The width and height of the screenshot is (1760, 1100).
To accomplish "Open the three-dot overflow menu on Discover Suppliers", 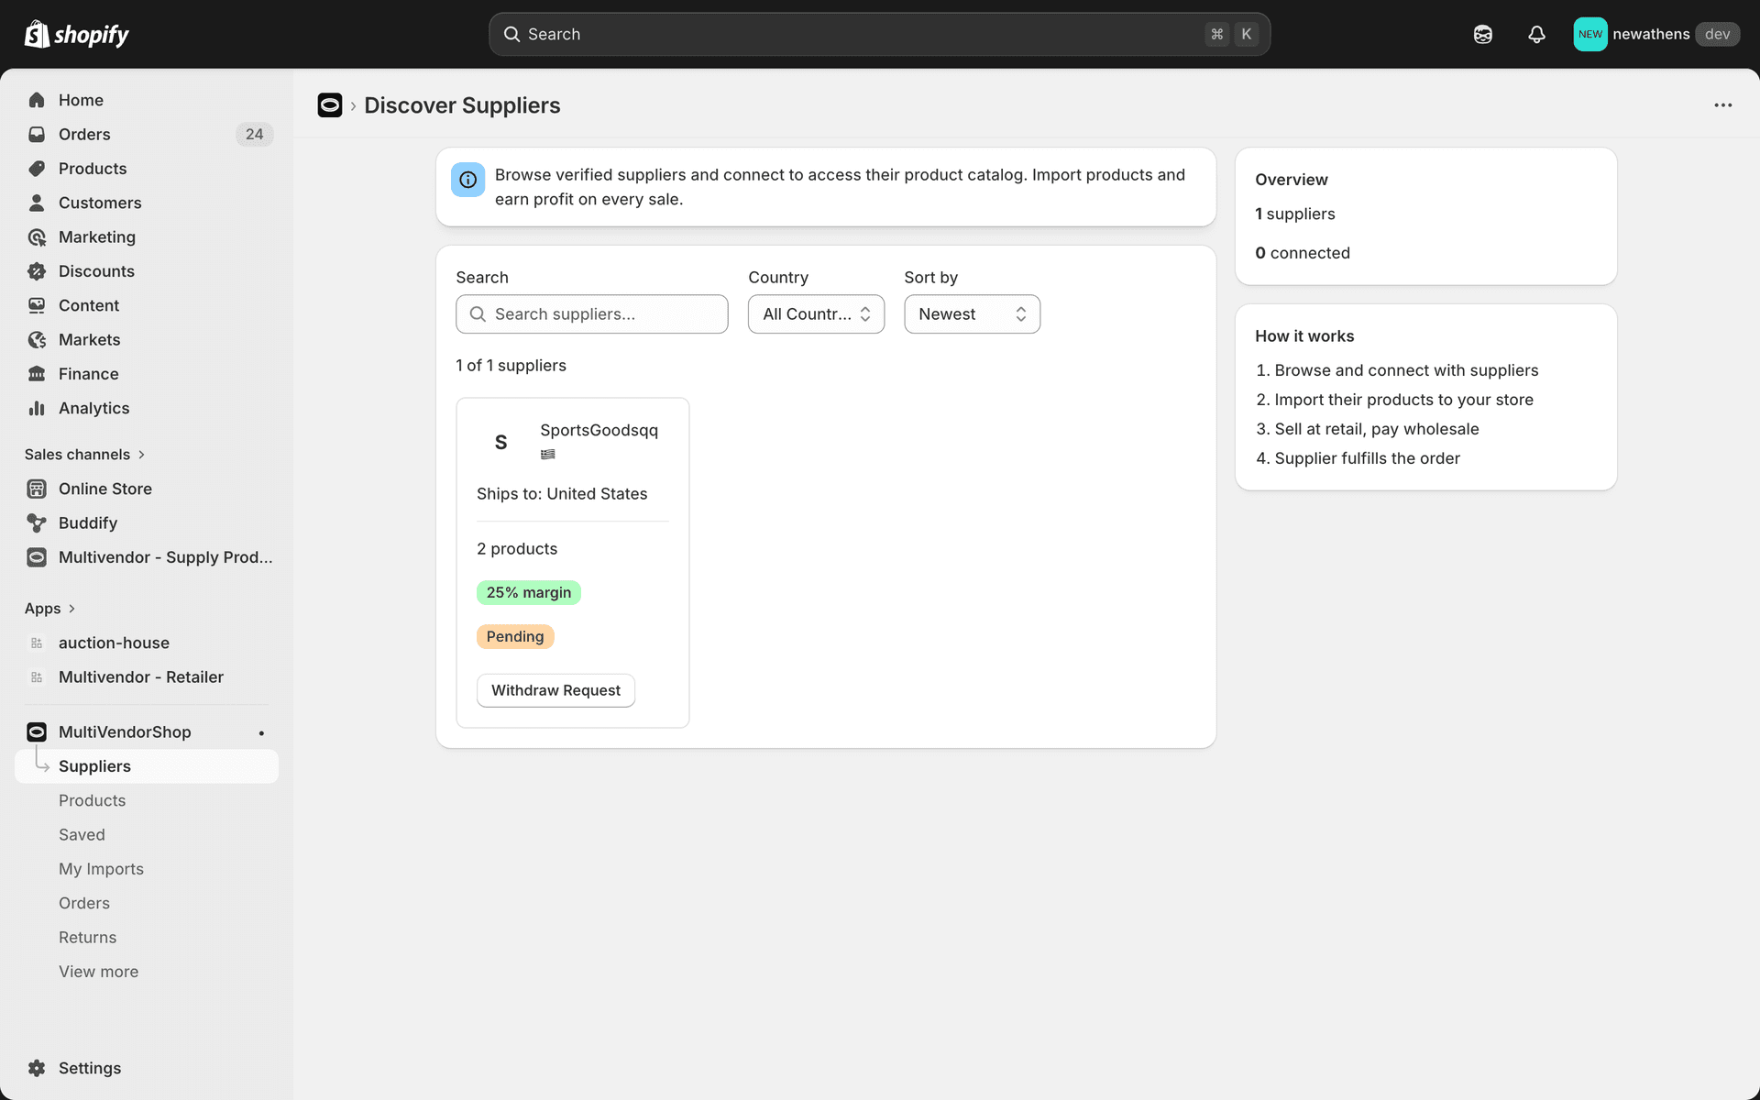I will pyautogui.click(x=1722, y=104).
